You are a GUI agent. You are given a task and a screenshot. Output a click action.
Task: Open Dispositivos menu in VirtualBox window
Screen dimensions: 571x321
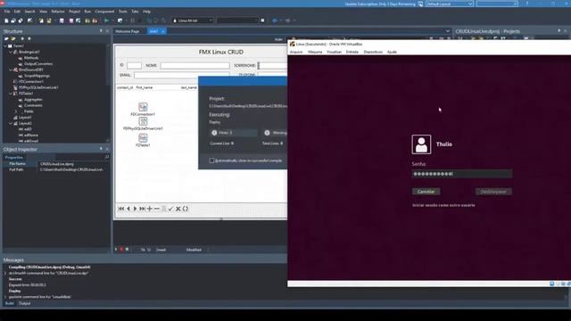click(373, 52)
